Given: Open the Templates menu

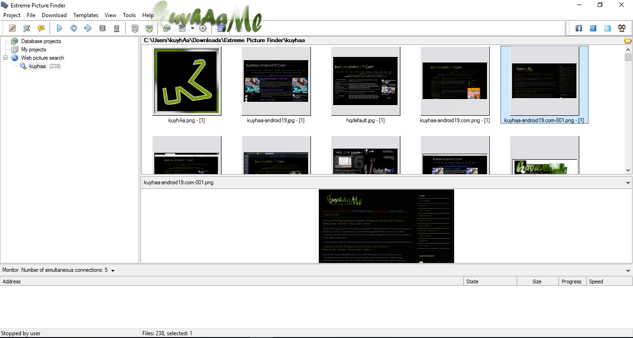Looking at the screenshot, I should 86,15.
